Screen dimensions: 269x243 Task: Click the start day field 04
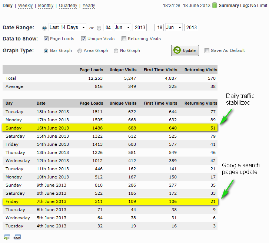coord(107,27)
